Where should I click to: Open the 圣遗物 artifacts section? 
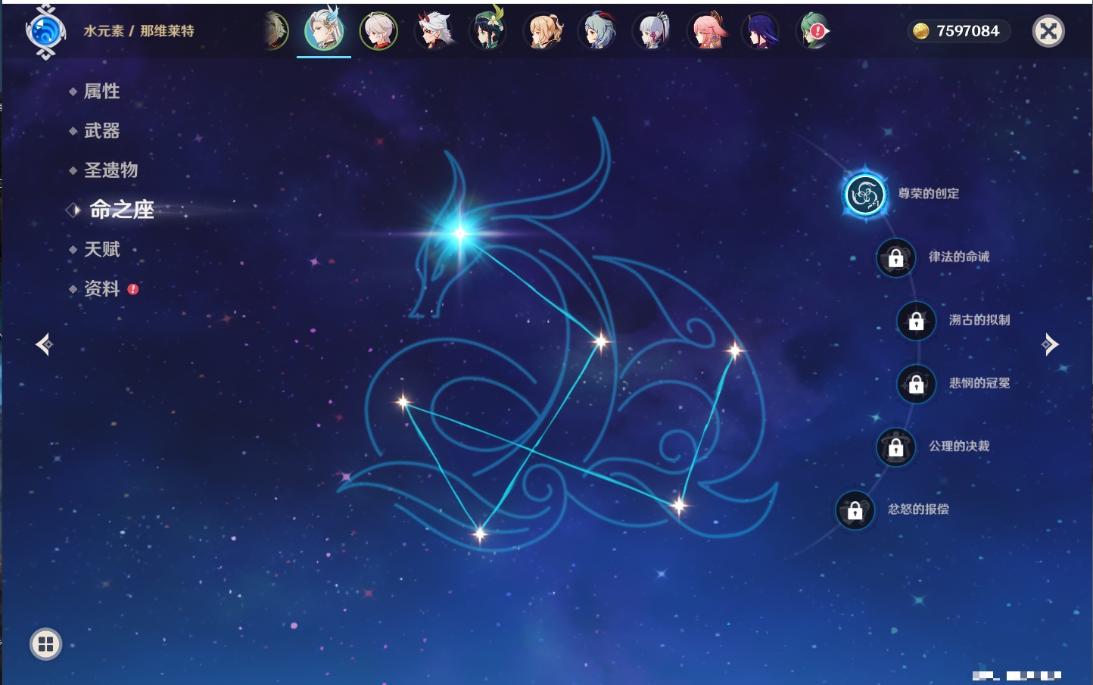(x=111, y=170)
